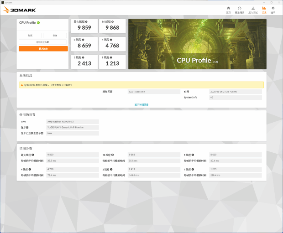Click the Detailed scores (详细分数) section heading
283x233 pixels.
coord(26,148)
